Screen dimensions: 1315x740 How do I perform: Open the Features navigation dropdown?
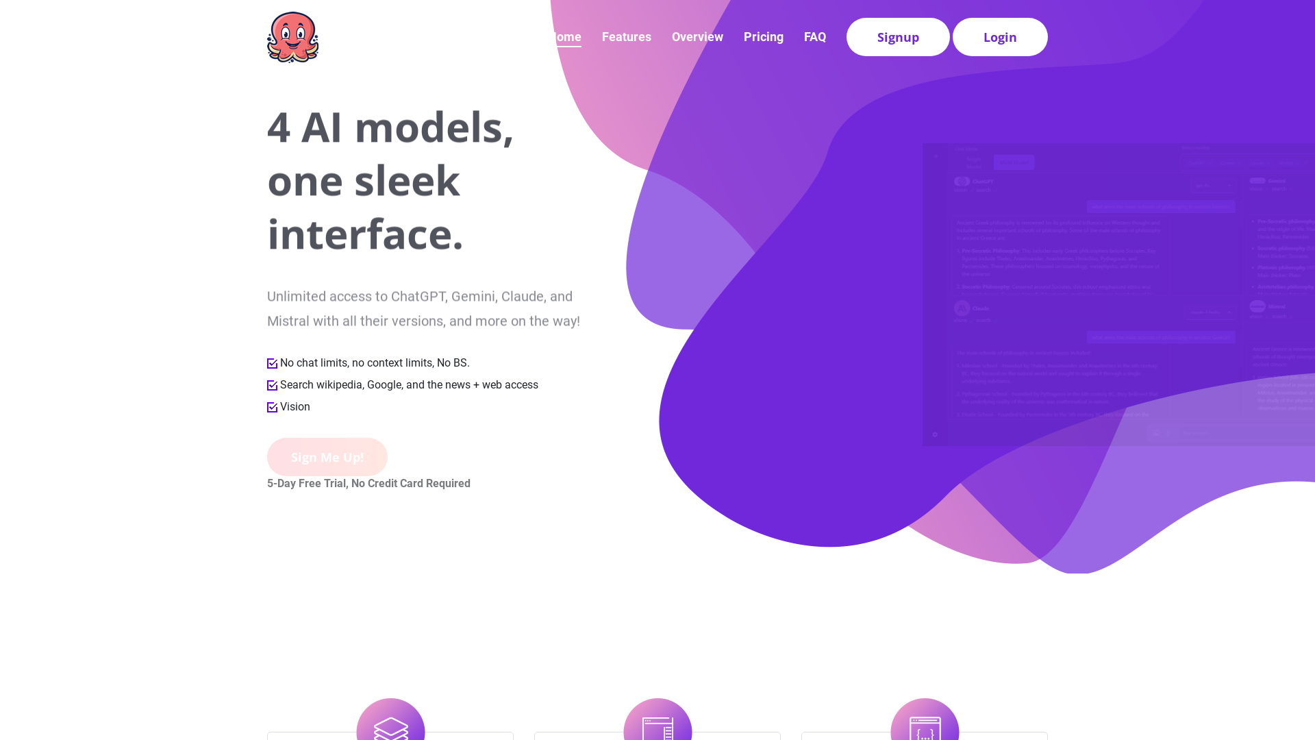click(x=626, y=37)
